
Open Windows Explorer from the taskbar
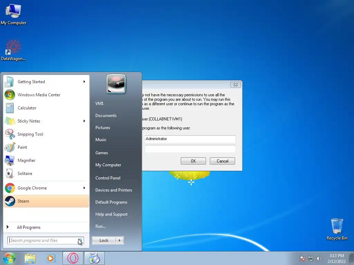30,258
